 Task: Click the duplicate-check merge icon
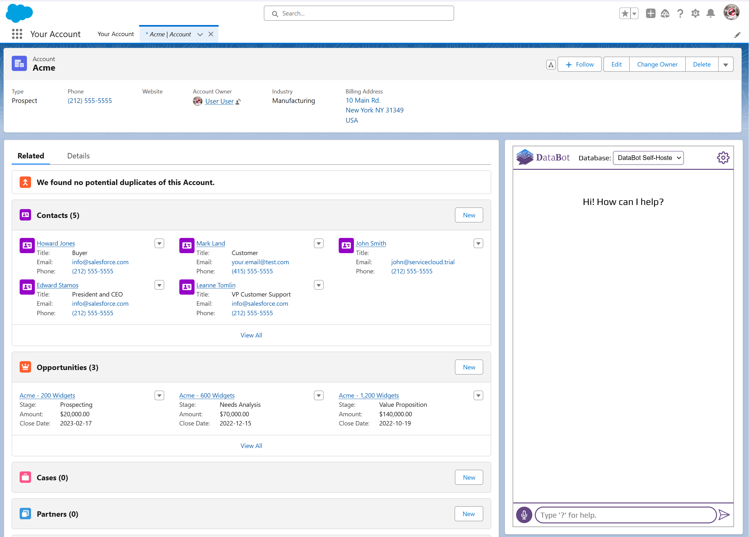click(x=25, y=182)
